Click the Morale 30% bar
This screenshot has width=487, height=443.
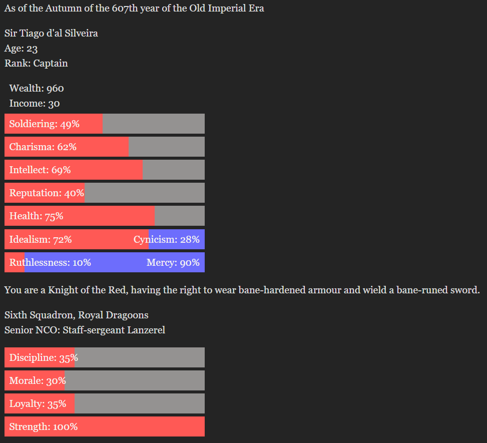[x=104, y=380]
